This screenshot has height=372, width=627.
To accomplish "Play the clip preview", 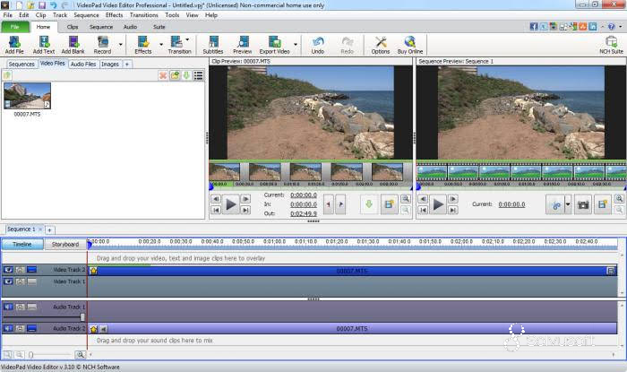I will point(231,204).
